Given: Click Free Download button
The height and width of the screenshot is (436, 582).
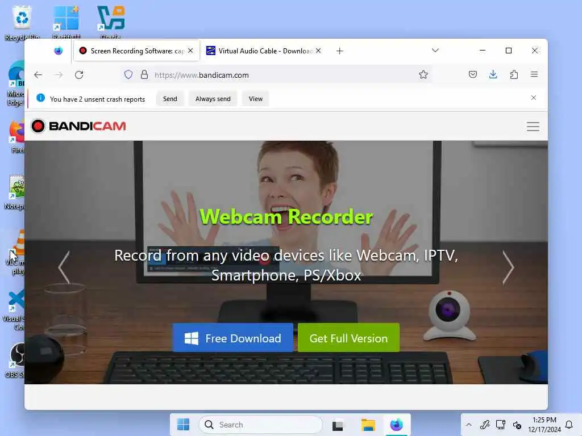Looking at the screenshot, I should (232, 338).
